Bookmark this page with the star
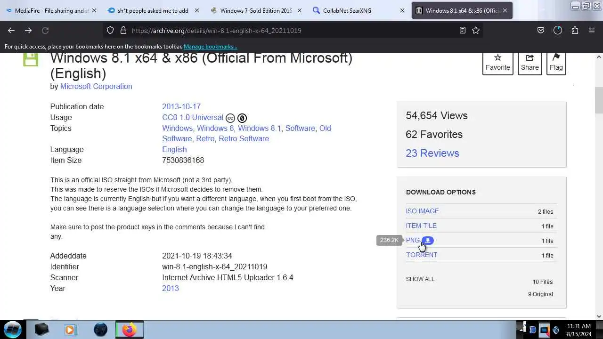603x339 pixels. [476, 30]
